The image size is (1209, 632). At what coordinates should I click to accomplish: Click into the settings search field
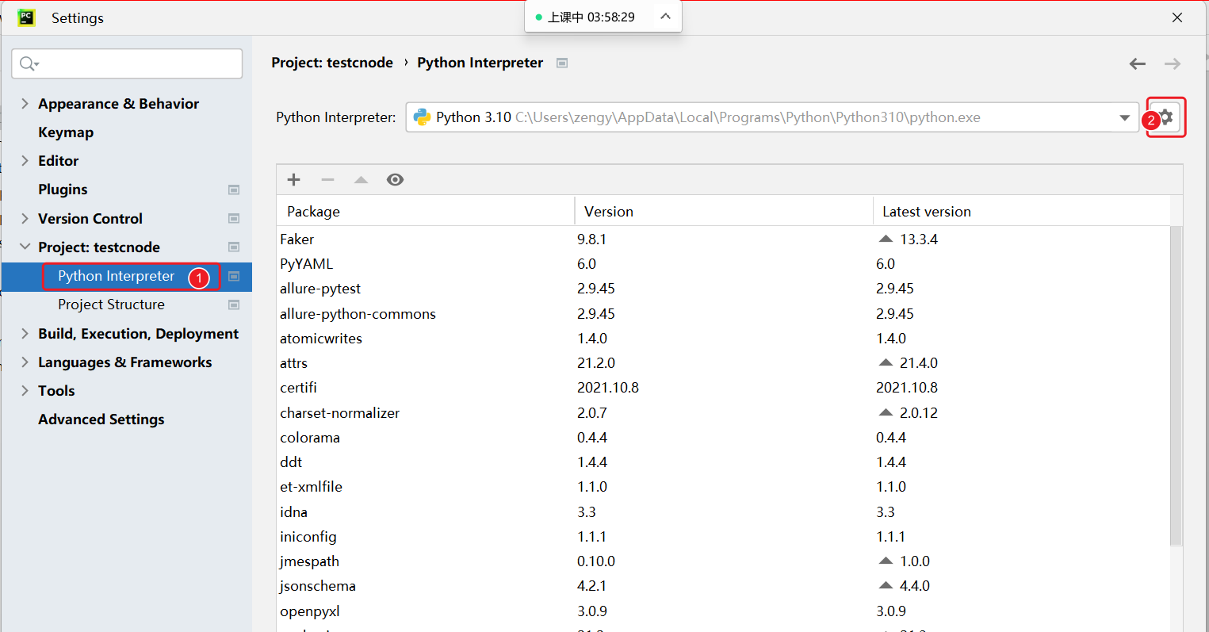click(127, 63)
